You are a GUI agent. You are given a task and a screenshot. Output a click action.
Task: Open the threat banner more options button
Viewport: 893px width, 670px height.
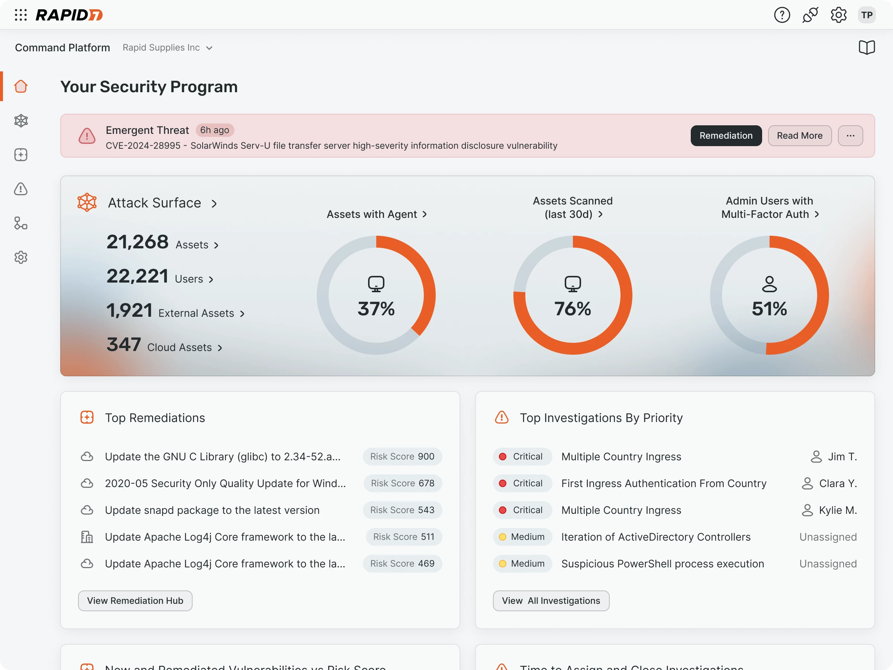(x=850, y=136)
